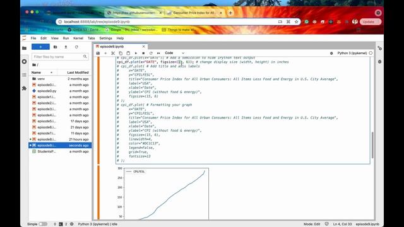Viewport: 404px width, 227px height.
Task: Bookmark page with the star icon
Action: click(x=296, y=21)
